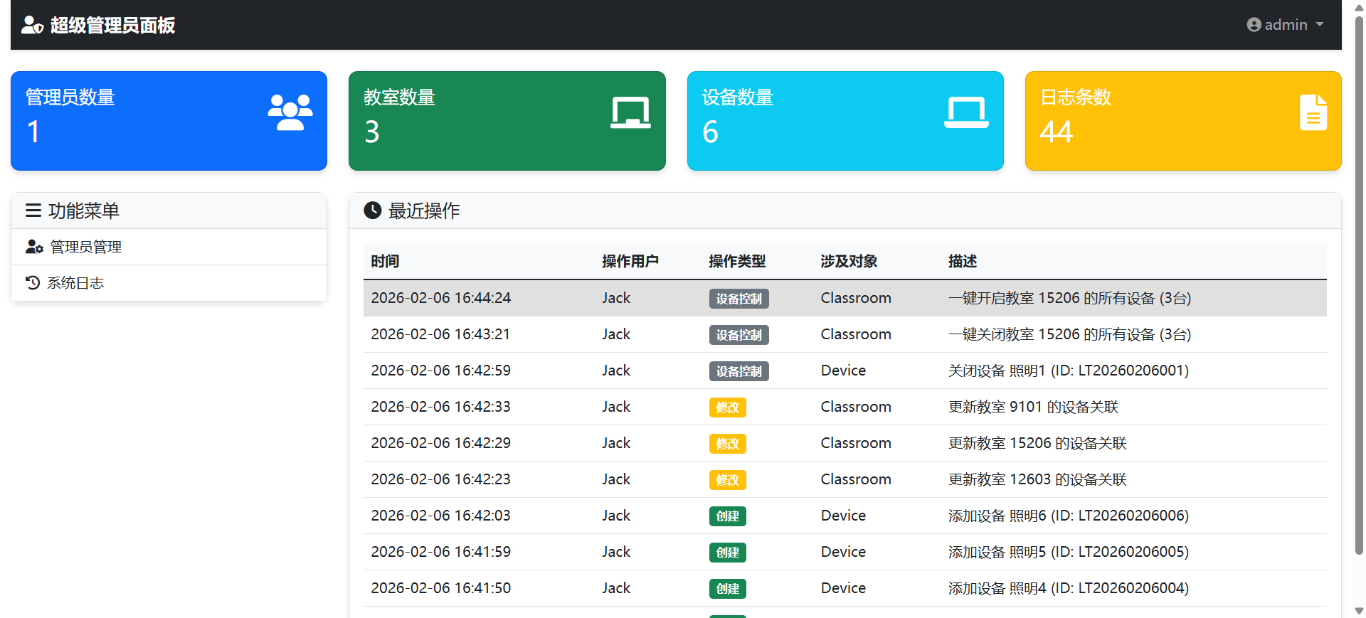Click 修改 badge in 16:42:29 row
The image size is (1366, 618).
[727, 444]
